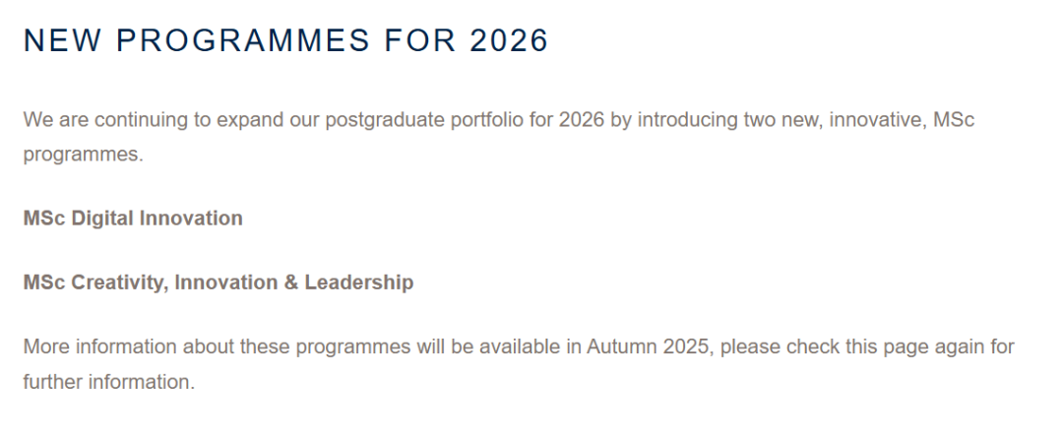Screen dimensions: 1063x439
Task: Click the 'further information.' text on last line
Action: 109,382
